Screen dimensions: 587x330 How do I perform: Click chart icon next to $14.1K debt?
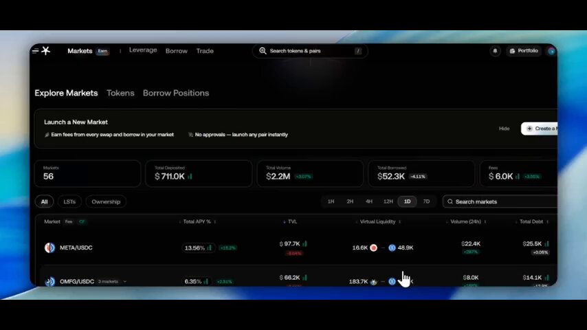point(546,278)
